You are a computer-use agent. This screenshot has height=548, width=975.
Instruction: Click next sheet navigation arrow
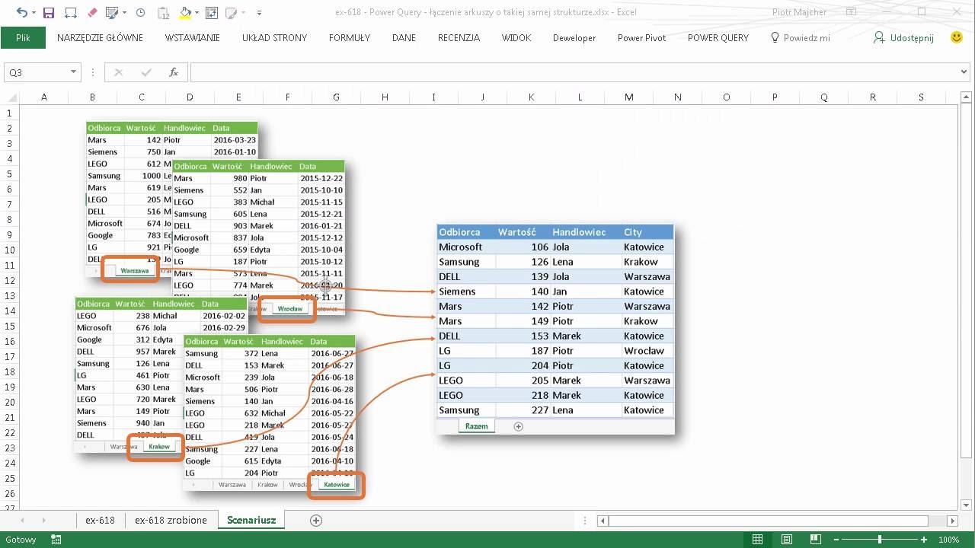click(43, 521)
